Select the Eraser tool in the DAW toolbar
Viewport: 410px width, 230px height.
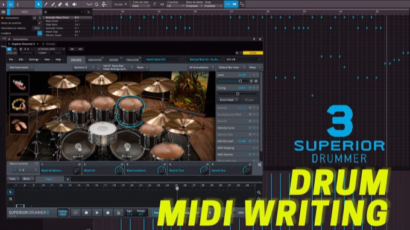pyautogui.click(x=60, y=4)
